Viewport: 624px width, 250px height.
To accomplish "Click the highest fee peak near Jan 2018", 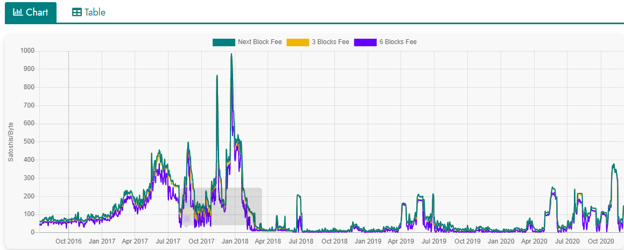I will coord(232,54).
